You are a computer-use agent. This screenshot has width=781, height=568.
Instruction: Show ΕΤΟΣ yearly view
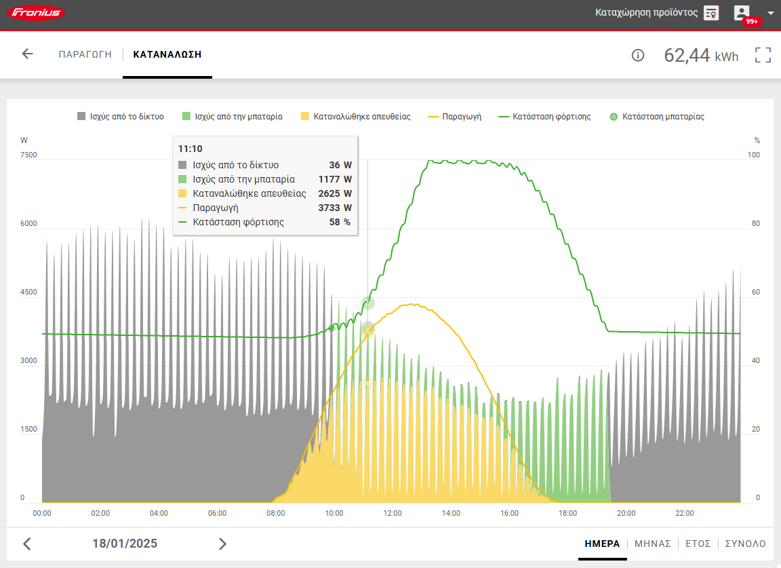pos(698,544)
